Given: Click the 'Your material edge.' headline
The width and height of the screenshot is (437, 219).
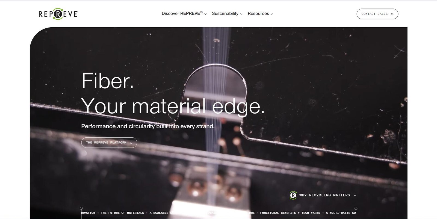Looking at the screenshot, I should (173, 106).
